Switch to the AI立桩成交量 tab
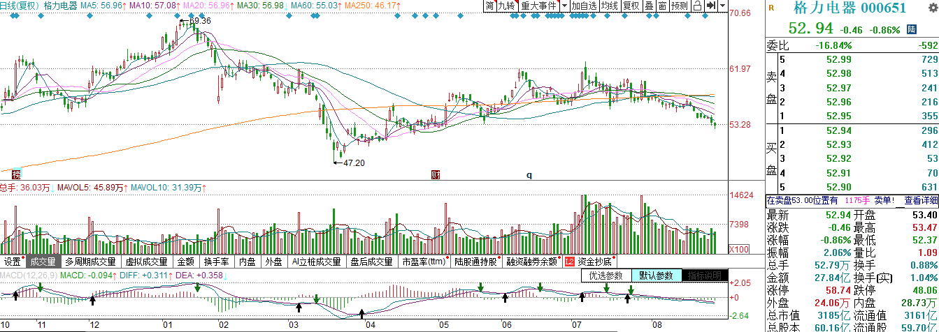The height and width of the screenshot is (332, 939). [x=317, y=262]
